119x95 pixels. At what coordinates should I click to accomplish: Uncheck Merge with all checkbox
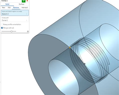(2, 28)
